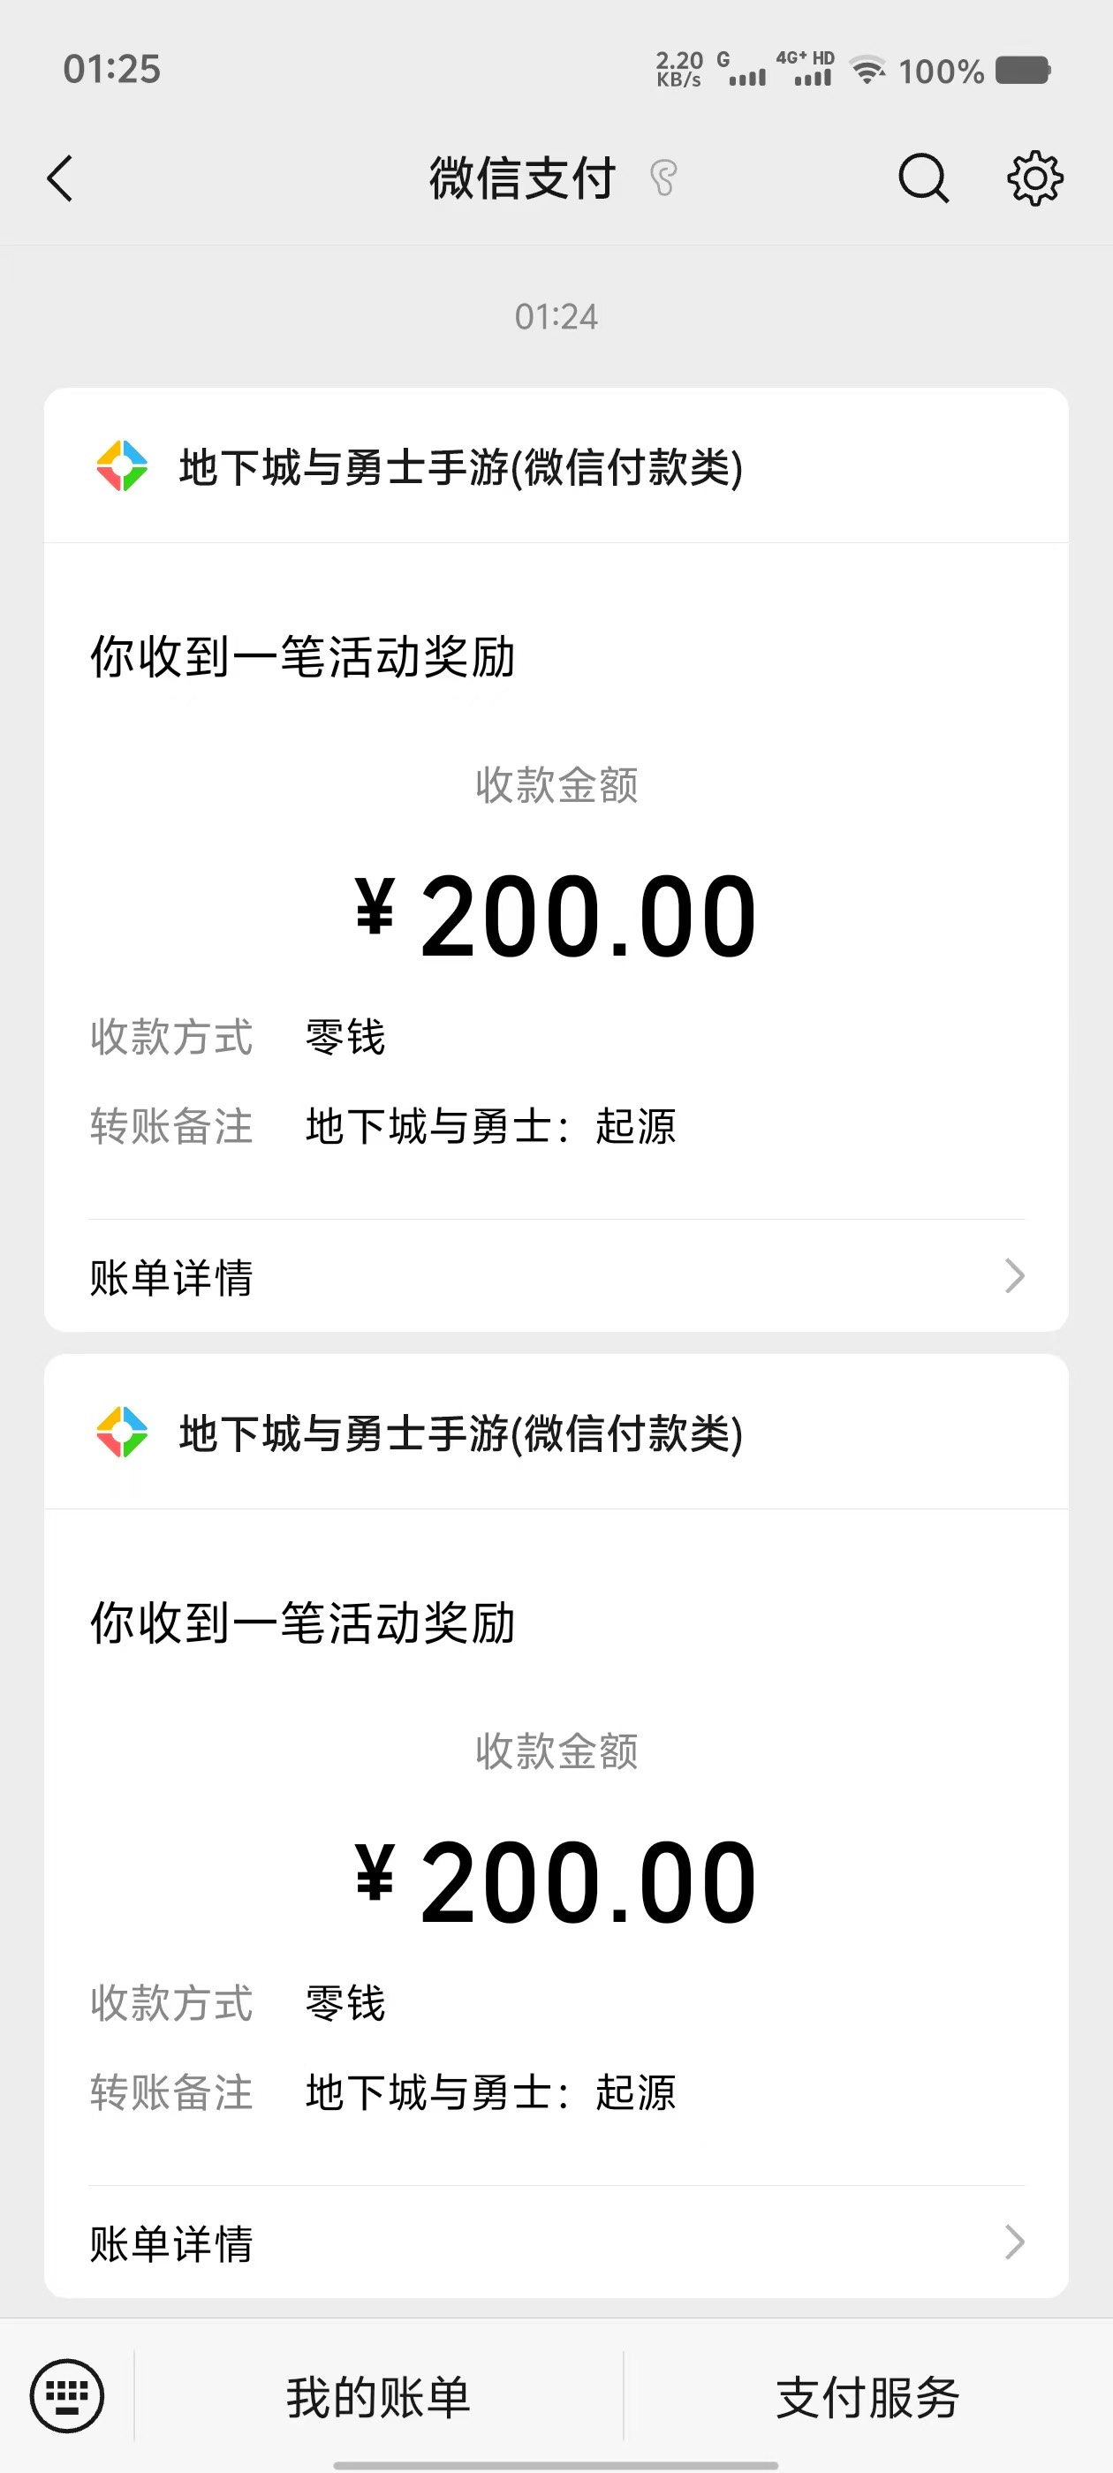
Task: Tap the second 地下城与勇士手游 merchant logo
Action: click(122, 1433)
